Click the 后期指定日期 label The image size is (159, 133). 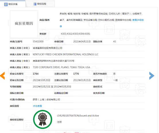(x=61, y=93)
